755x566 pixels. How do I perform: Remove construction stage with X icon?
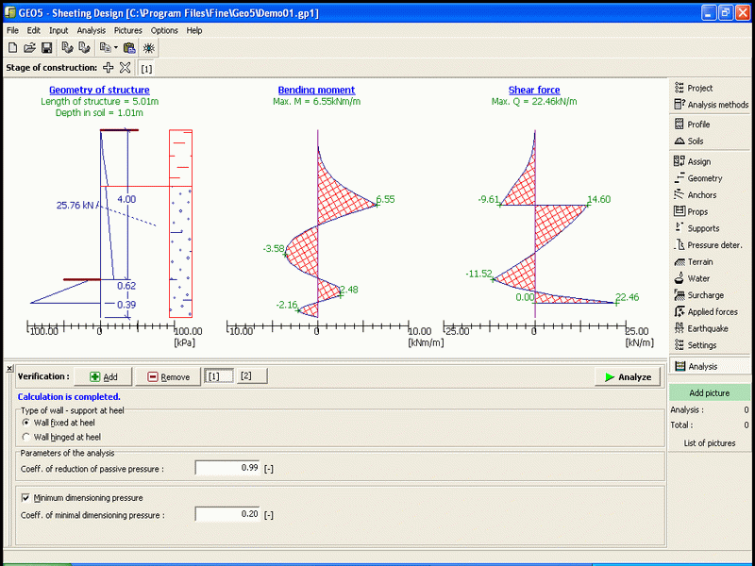tap(126, 68)
